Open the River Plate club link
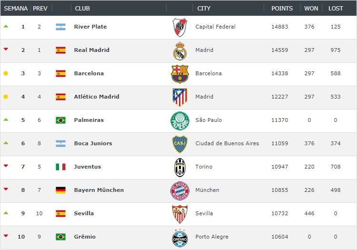The height and width of the screenshot is (250, 357). pyautogui.click(x=90, y=27)
